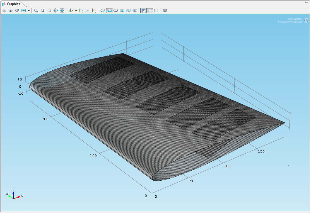Click the reset hiding refresh icon
The image size is (311, 214).
coord(17,11)
